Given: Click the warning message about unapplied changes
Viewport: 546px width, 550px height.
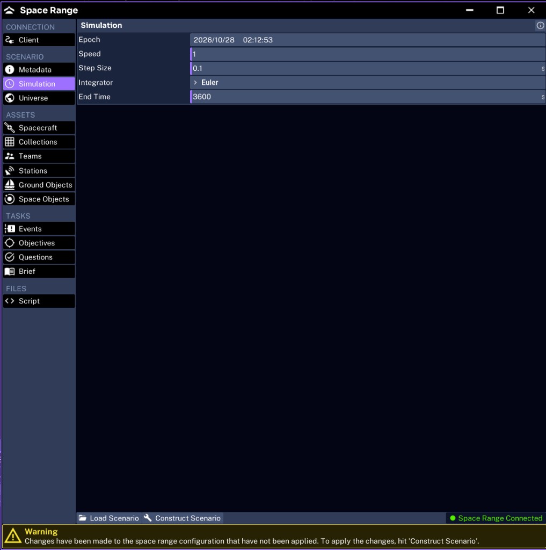Looking at the screenshot, I should (x=251, y=541).
